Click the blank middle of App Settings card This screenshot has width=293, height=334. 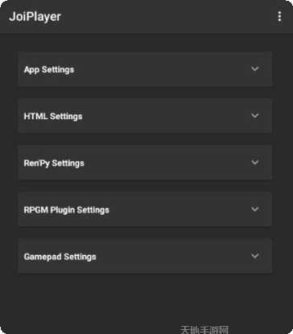click(x=161, y=69)
